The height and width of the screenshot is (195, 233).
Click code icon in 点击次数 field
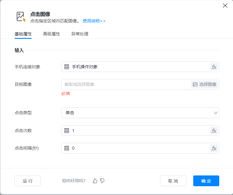pos(67,131)
